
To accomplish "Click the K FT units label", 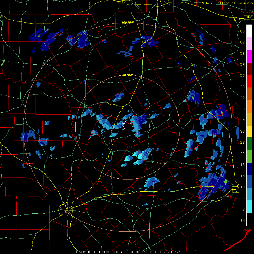I will point(238,19).
